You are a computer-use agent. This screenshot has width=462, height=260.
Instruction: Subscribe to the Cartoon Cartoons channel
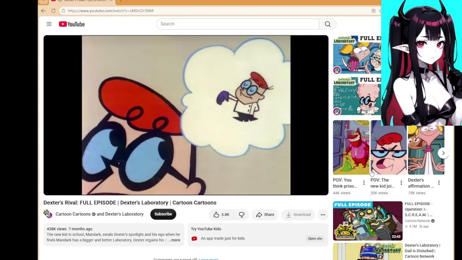coord(163,214)
